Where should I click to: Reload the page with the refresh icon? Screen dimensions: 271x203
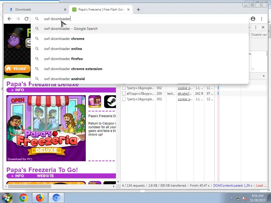coord(26,19)
